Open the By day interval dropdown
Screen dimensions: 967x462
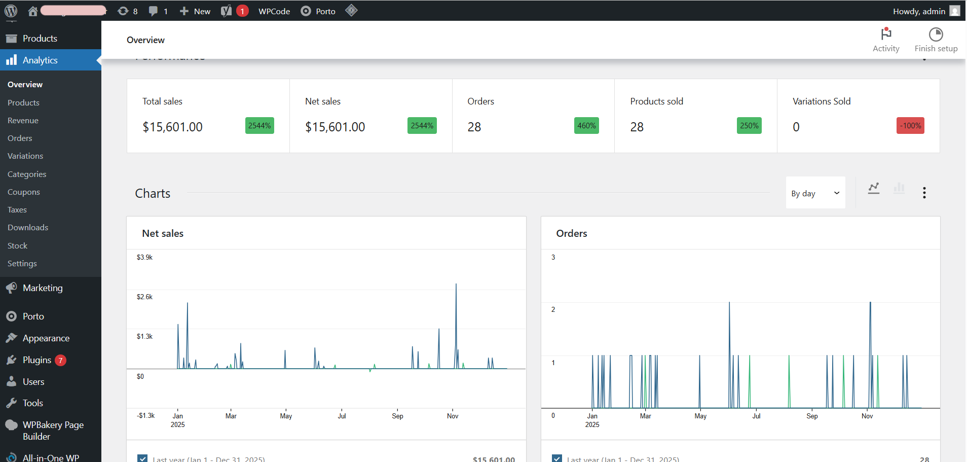click(x=815, y=193)
